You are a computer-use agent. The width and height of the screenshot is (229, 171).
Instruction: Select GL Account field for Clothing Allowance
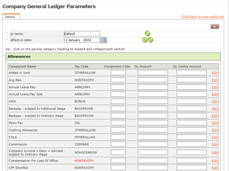[153, 130]
